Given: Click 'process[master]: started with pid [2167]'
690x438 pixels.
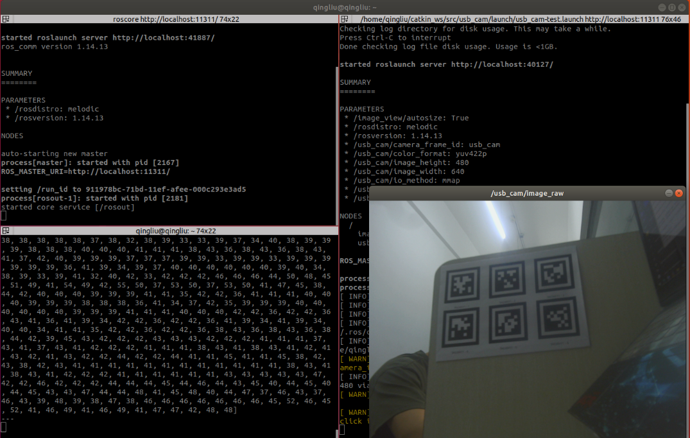Looking at the screenshot, I should [91, 162].
